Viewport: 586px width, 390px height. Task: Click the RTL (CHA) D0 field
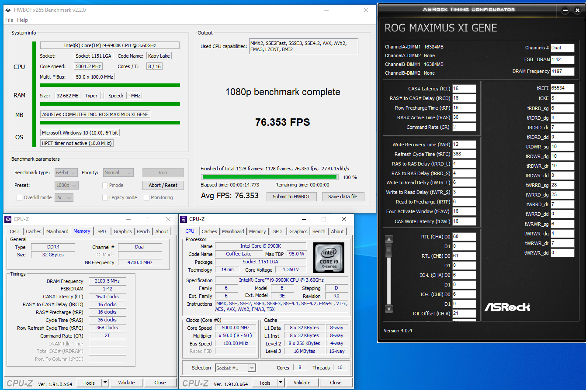click(x=464, y=237)
